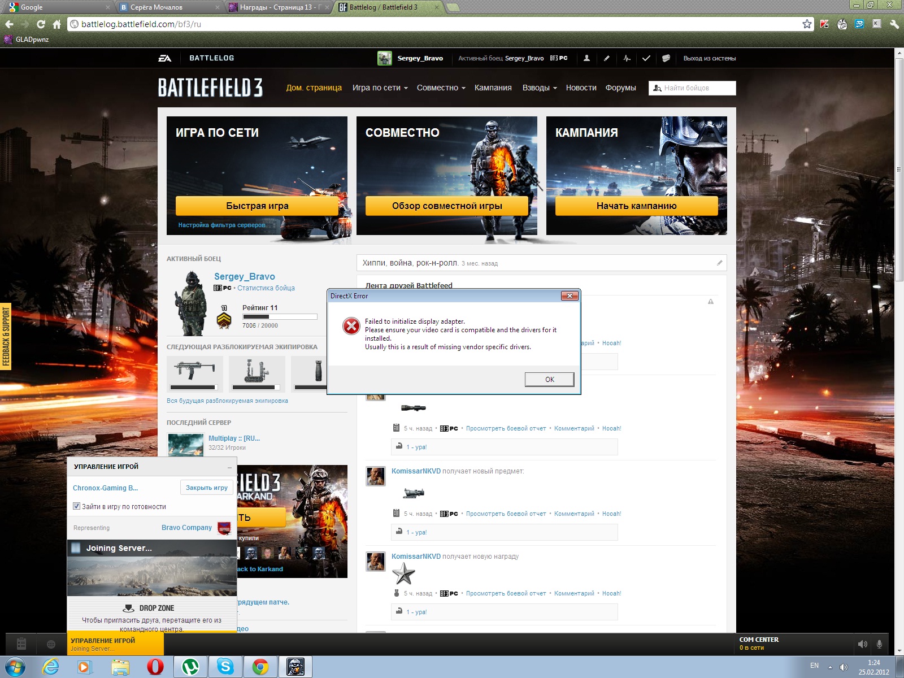Screen dimensions: 904x678
Task: Bookmark page with the star icon
Action: 807,24
